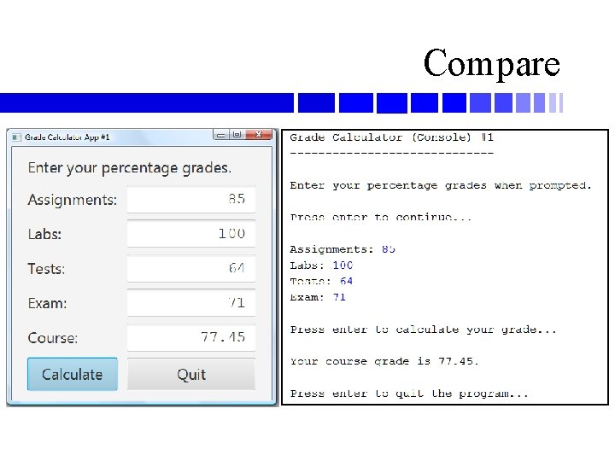615x461 pixels.
Task: Click the 'Grade Calculator App #1' title text
Action: (x=67, y=137)
